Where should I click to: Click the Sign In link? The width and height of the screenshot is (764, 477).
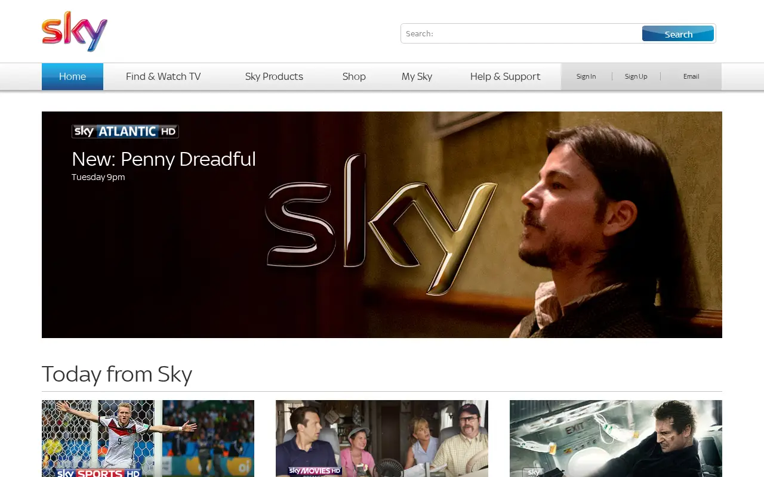[x=586, y=76]
